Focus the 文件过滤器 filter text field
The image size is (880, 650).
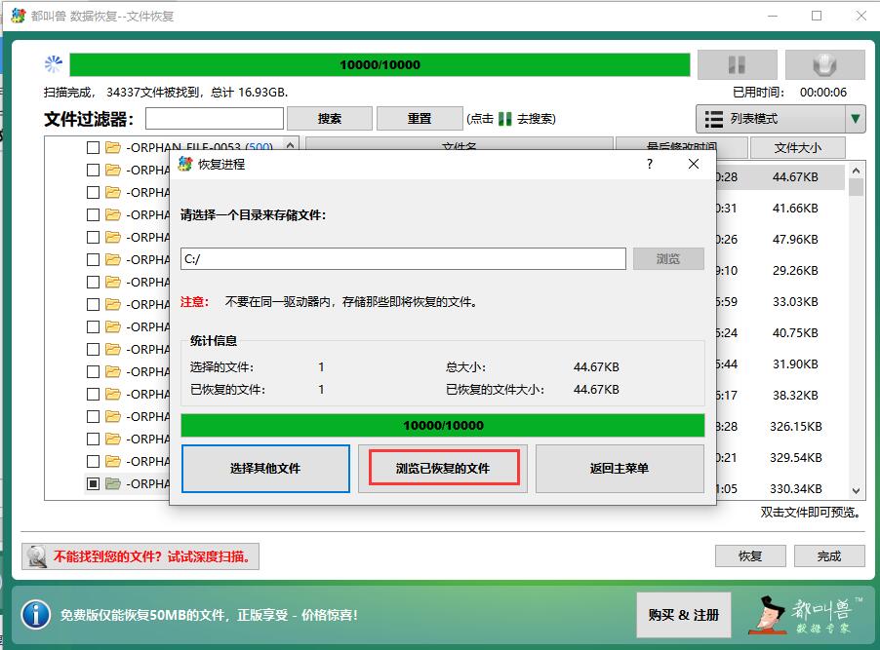coord(215,119)
